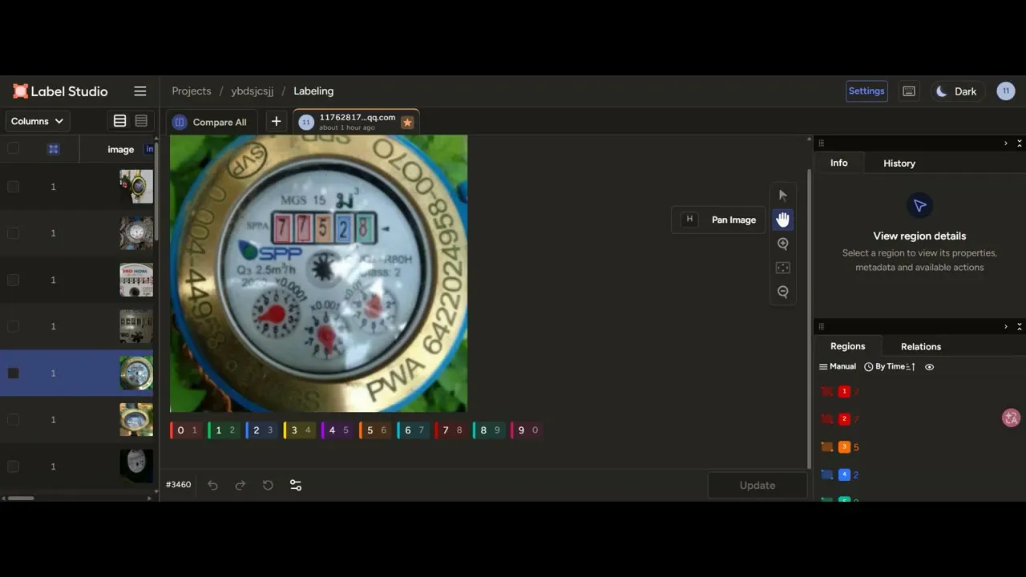
Task: Open the third task thumbnail with red label
Action: pos(136,280)
